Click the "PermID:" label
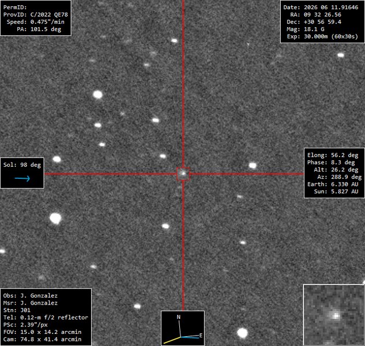Viewport: 365px width, 346px height. [x=15, y=7]
